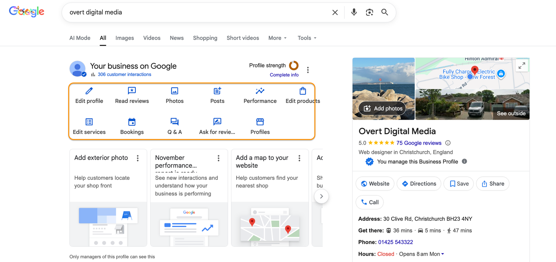Viewport: 556px width, 262px height.
Task: Open Edit products icon
Action: [302, 91]
